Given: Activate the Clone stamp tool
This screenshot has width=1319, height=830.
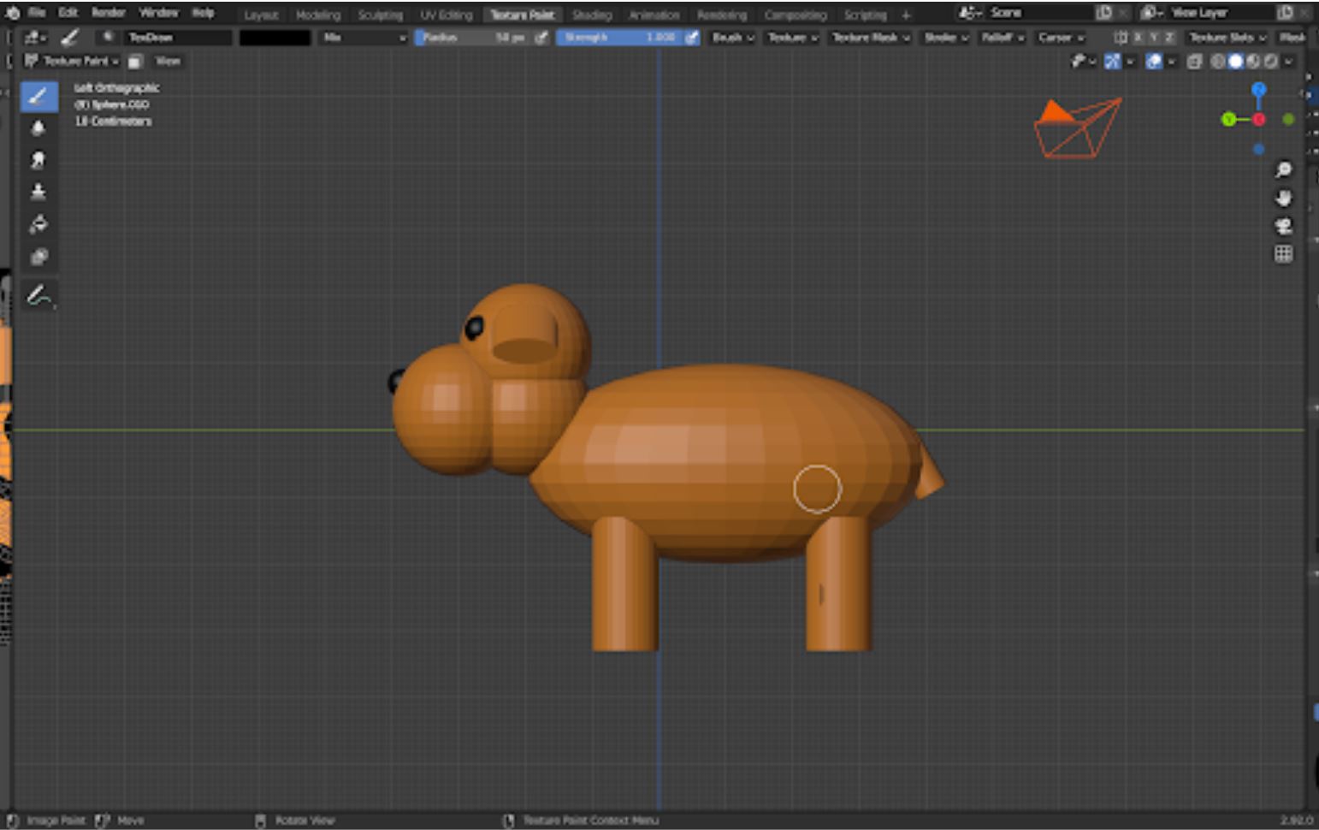Looking at the screenshot, I should click(x=38, y=192).
